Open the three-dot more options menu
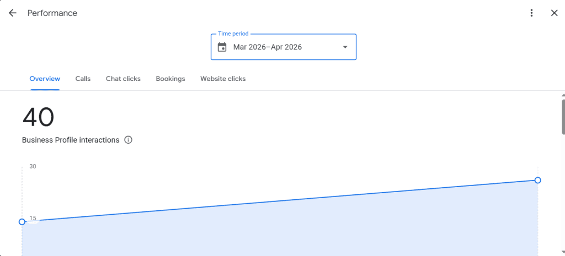Image resolution: width=565 pixels, height=256 pixels. click(x=531, y=13)
